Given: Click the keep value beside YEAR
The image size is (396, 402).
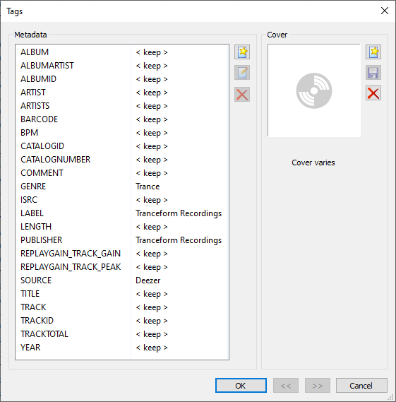Looking at the screenshot, I should [152, 348].
